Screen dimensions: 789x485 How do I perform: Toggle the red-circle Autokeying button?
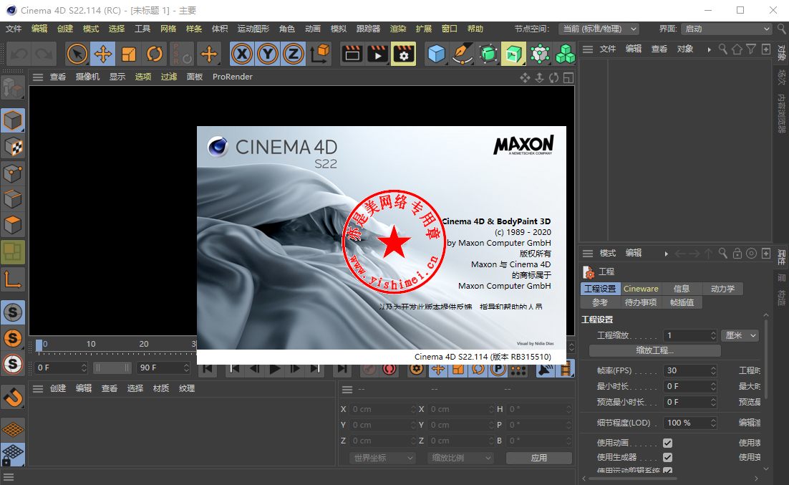click(389, 369)
